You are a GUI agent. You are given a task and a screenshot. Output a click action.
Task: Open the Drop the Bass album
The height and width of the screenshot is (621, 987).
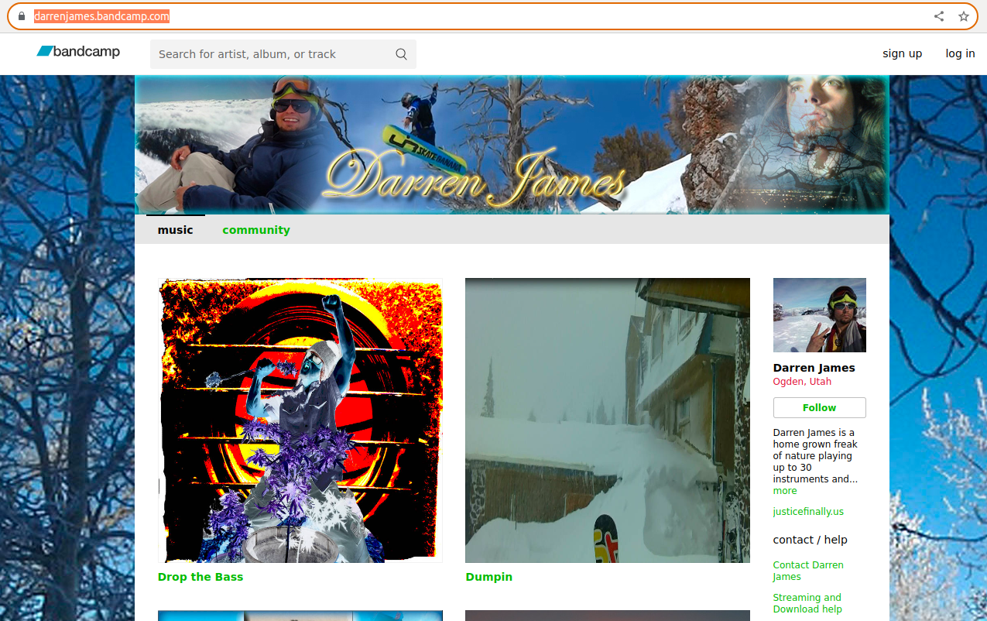[300, 420]
